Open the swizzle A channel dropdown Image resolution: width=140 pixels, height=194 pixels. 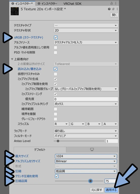pos(110,124)
